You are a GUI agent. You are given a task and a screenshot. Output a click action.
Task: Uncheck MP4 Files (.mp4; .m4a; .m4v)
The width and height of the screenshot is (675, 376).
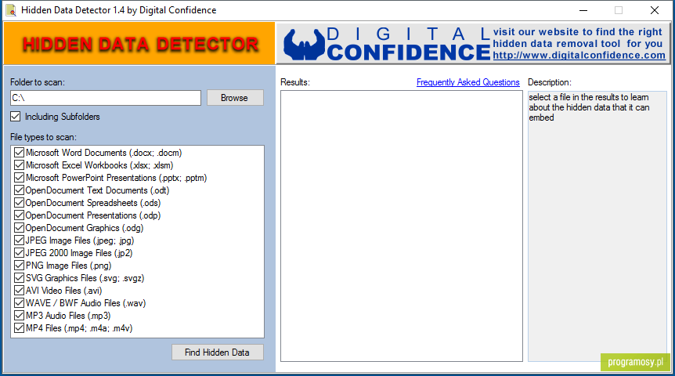click(19, 327)
